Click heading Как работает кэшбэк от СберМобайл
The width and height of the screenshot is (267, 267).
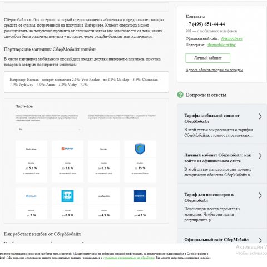(x=42, y=234)
